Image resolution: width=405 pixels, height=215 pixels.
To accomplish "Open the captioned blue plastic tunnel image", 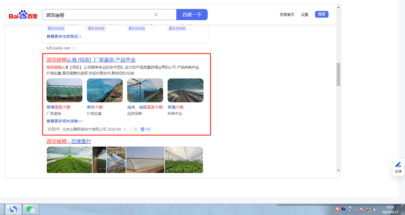I will [x=116, y=160].
